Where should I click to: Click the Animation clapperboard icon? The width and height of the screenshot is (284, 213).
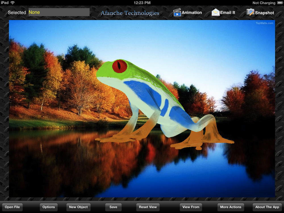pyautogui.click(x=177, y=12)
